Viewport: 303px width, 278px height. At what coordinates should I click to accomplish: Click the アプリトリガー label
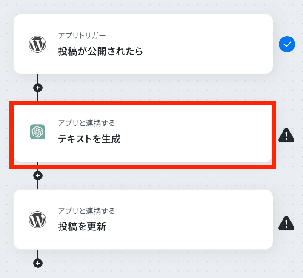tap(82, 36)
